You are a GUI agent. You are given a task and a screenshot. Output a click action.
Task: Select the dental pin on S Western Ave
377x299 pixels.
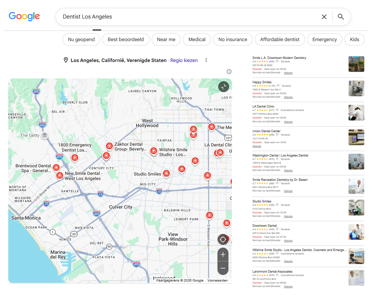pyautogui.click(x=210, y=215)
